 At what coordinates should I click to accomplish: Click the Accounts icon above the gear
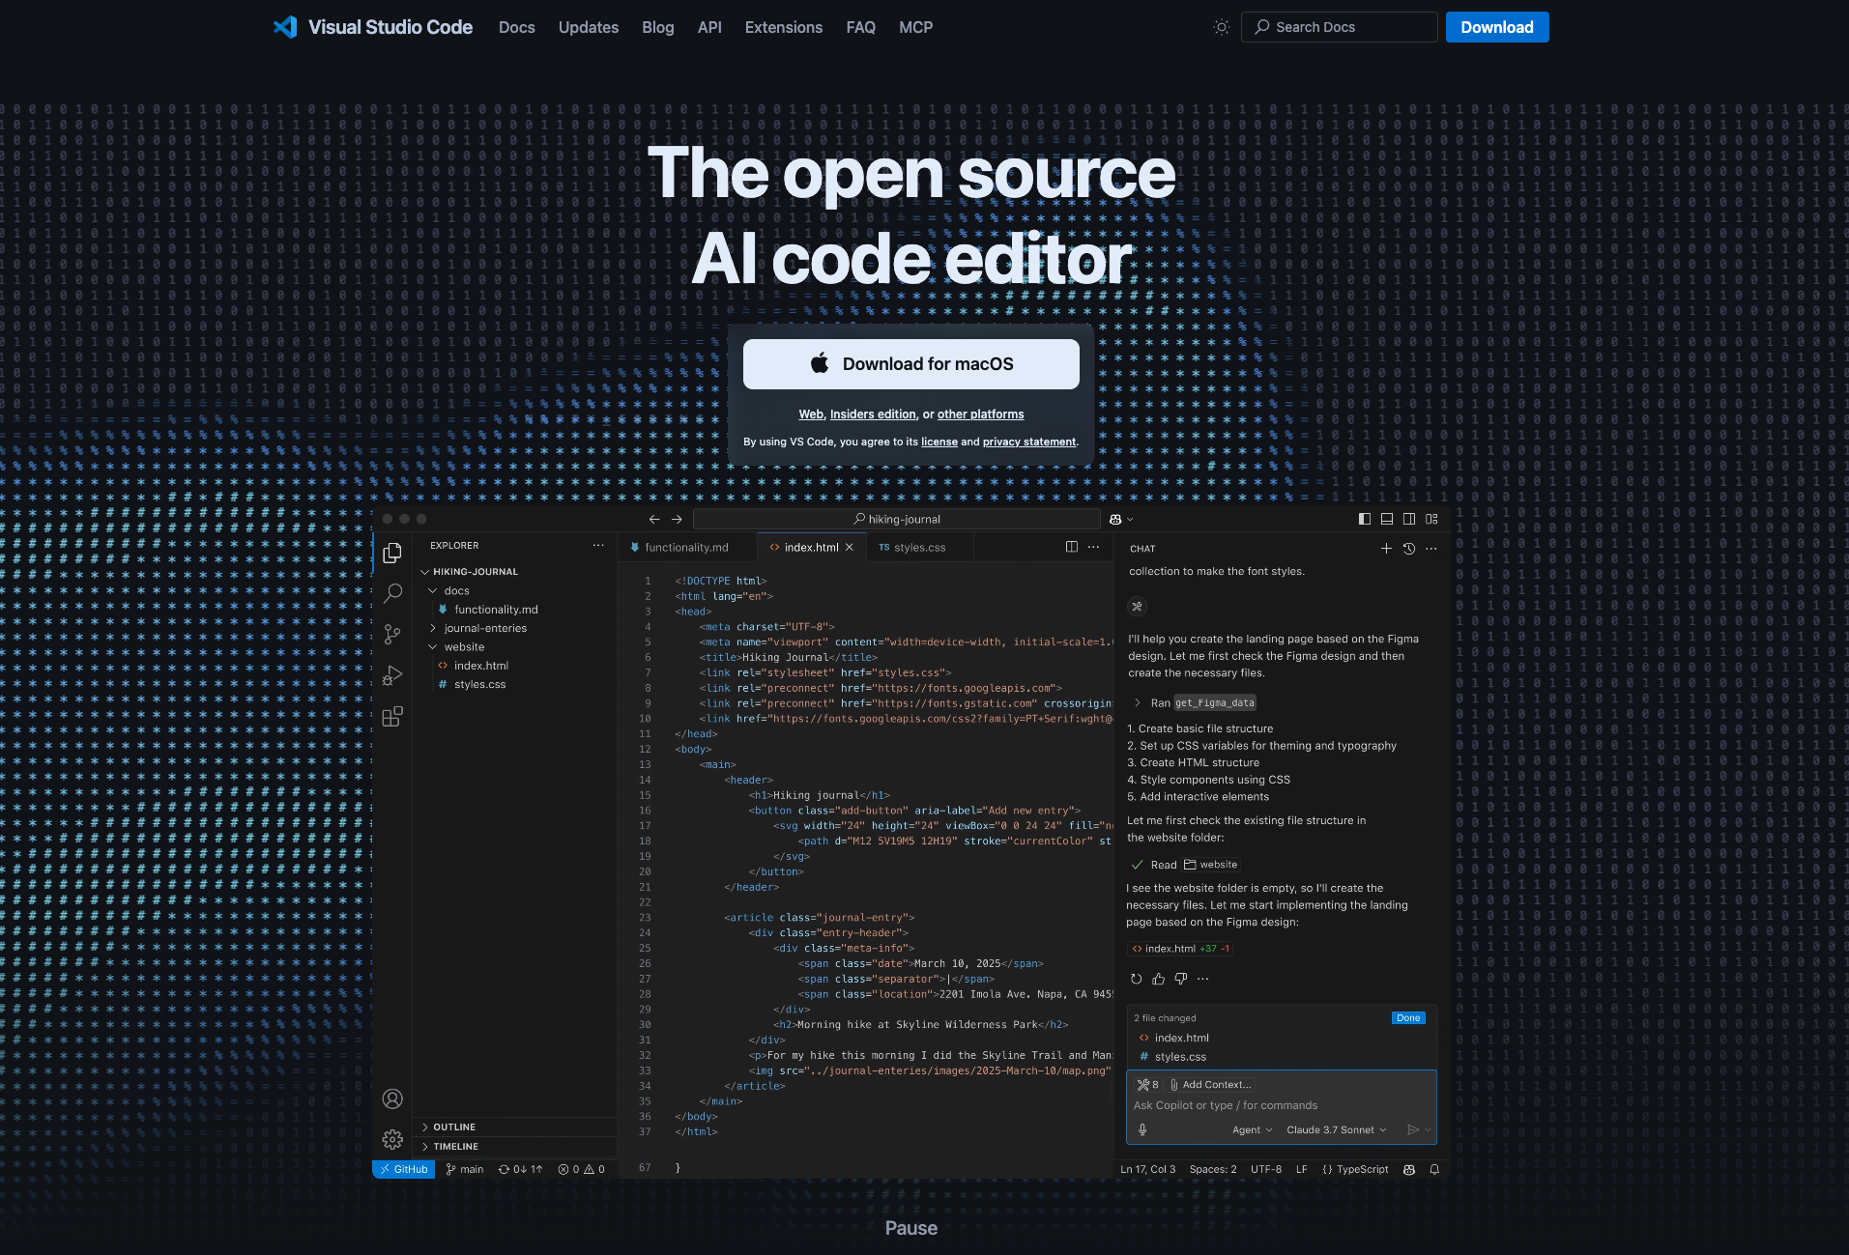pos(392,1099)
